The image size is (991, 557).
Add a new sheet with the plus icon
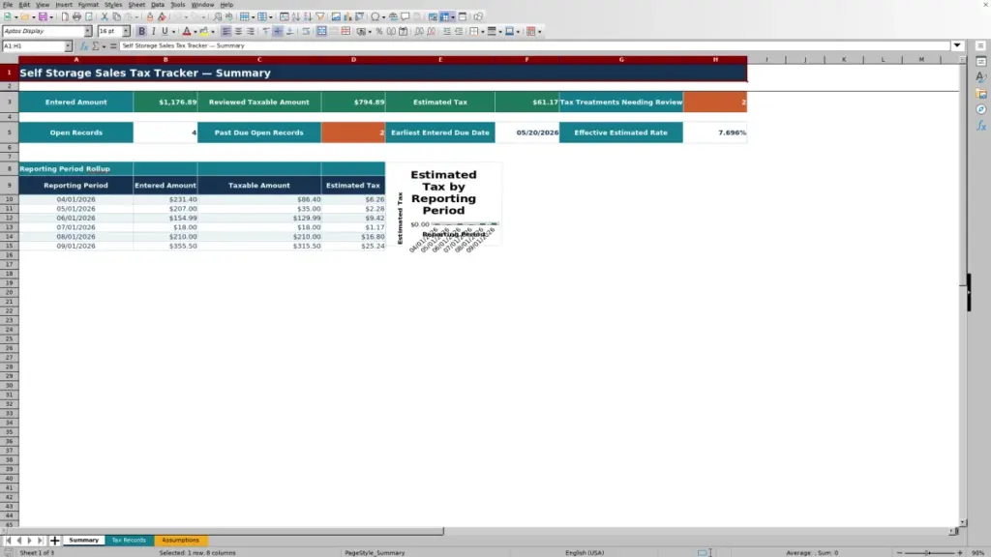point(55,541)
